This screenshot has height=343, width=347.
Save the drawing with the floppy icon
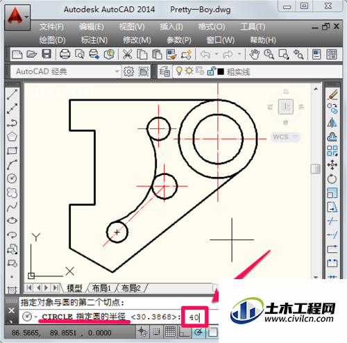pyautogui.click(x=46, y=55)
